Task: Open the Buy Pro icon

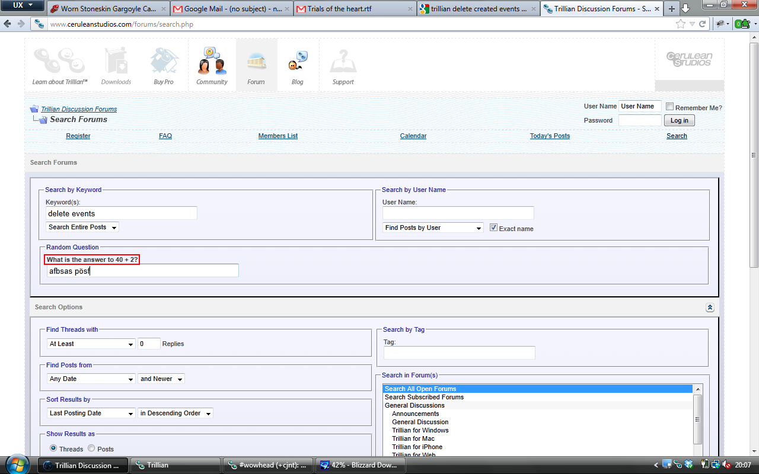Action: click(x=164, y=62)
